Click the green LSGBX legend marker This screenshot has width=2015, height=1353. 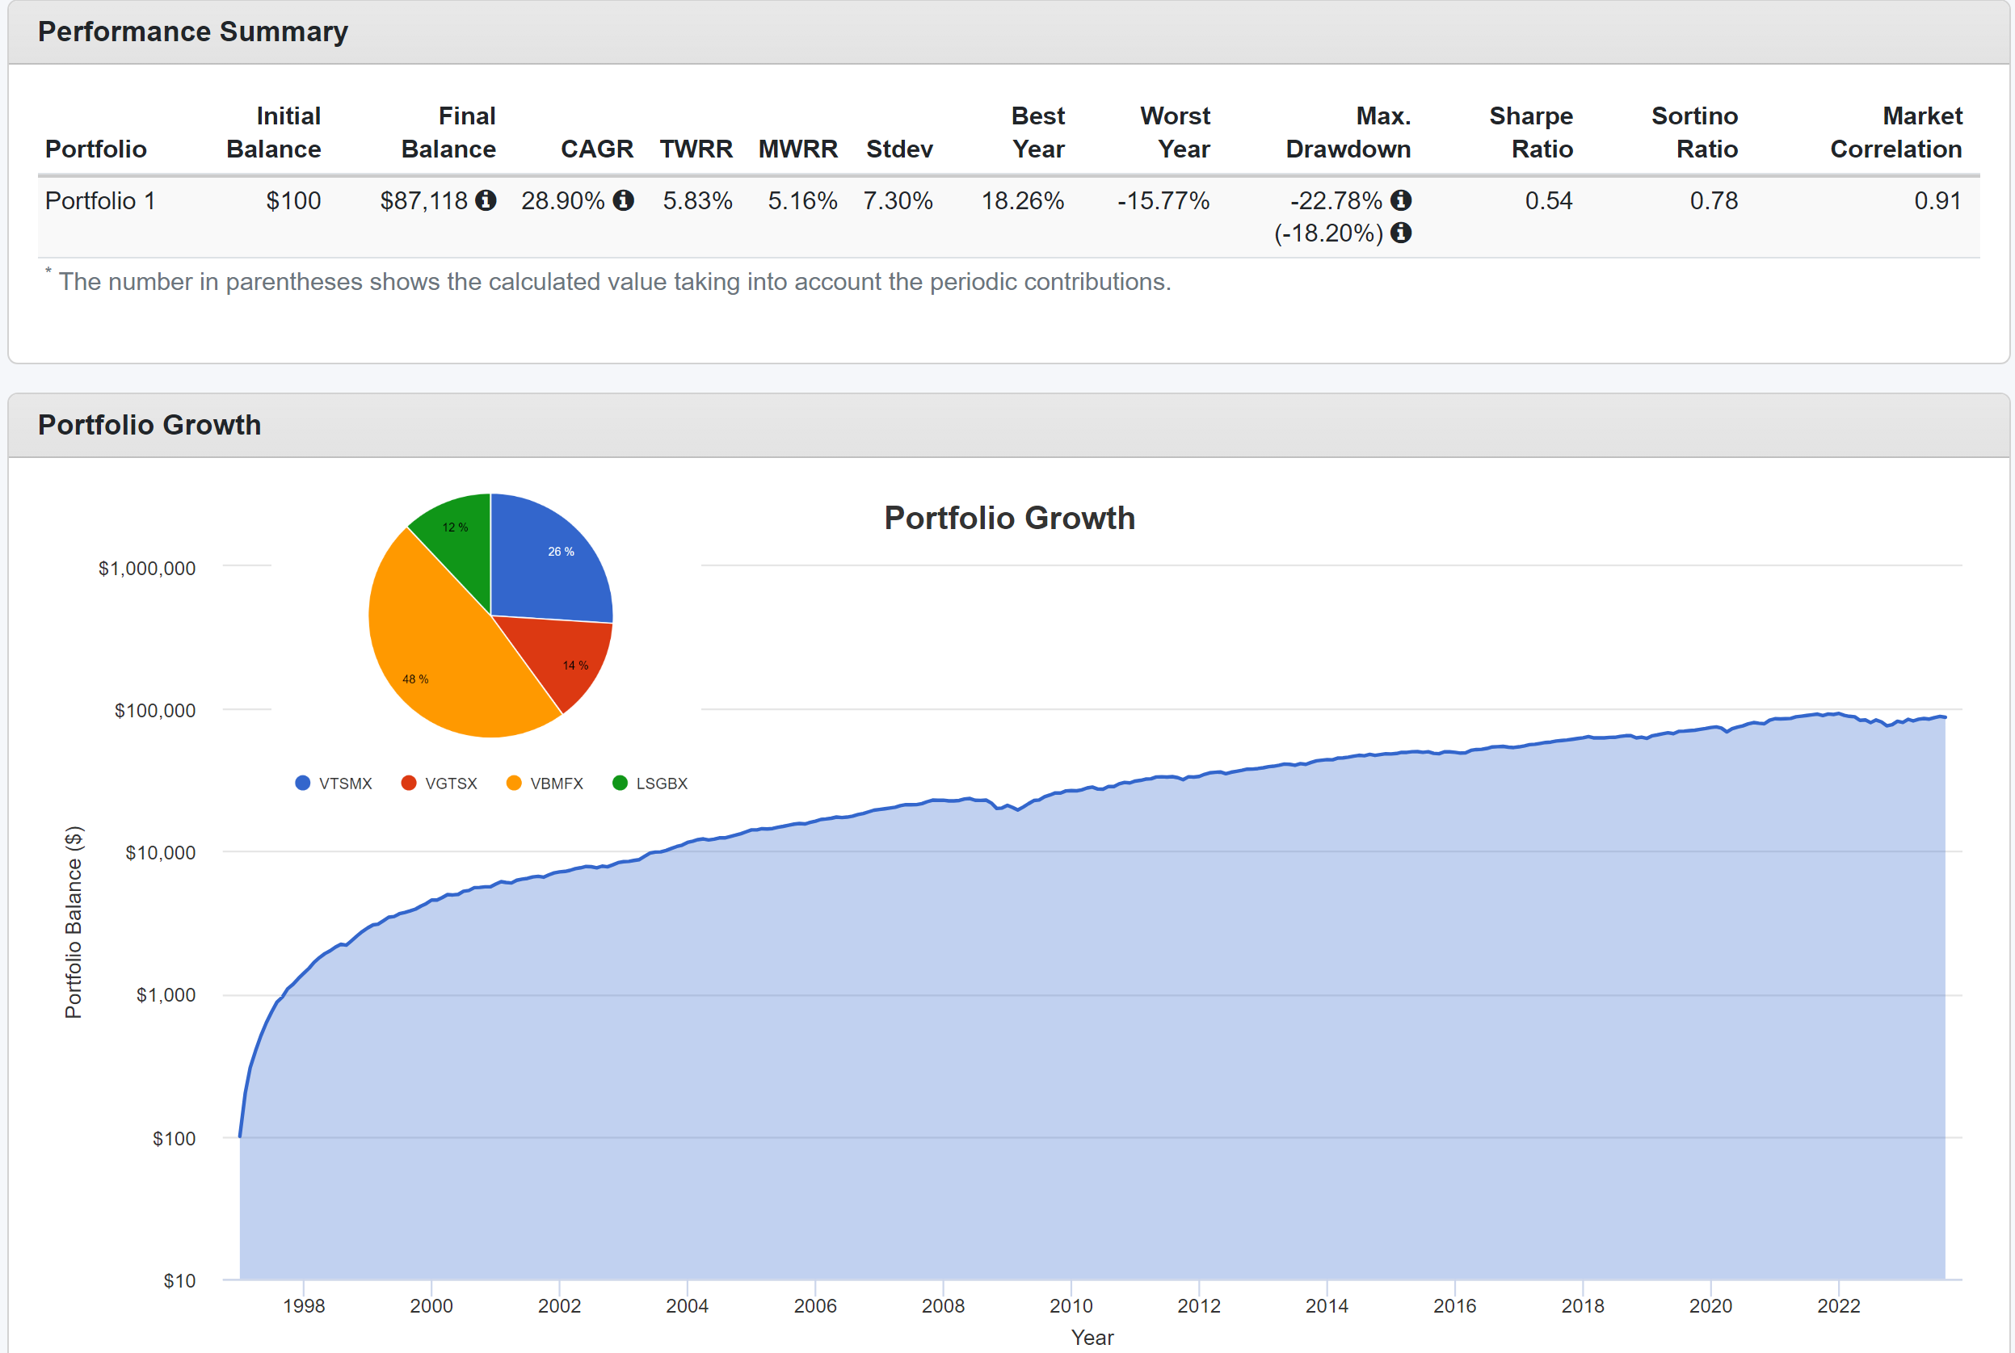pyautogui.click(x=620, y=783)
